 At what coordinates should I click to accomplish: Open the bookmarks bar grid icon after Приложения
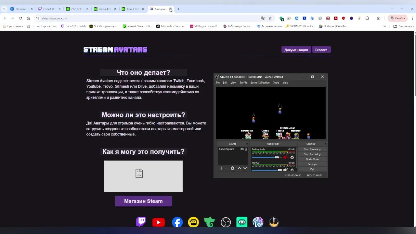point(28,26)
